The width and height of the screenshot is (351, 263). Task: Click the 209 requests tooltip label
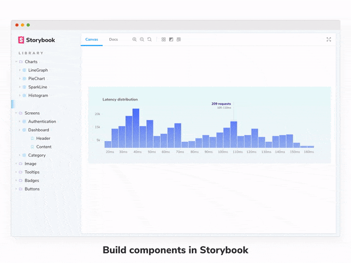(x=221, y=104)
